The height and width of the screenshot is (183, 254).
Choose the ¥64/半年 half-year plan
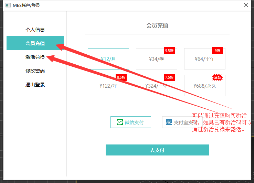(204, 59)
